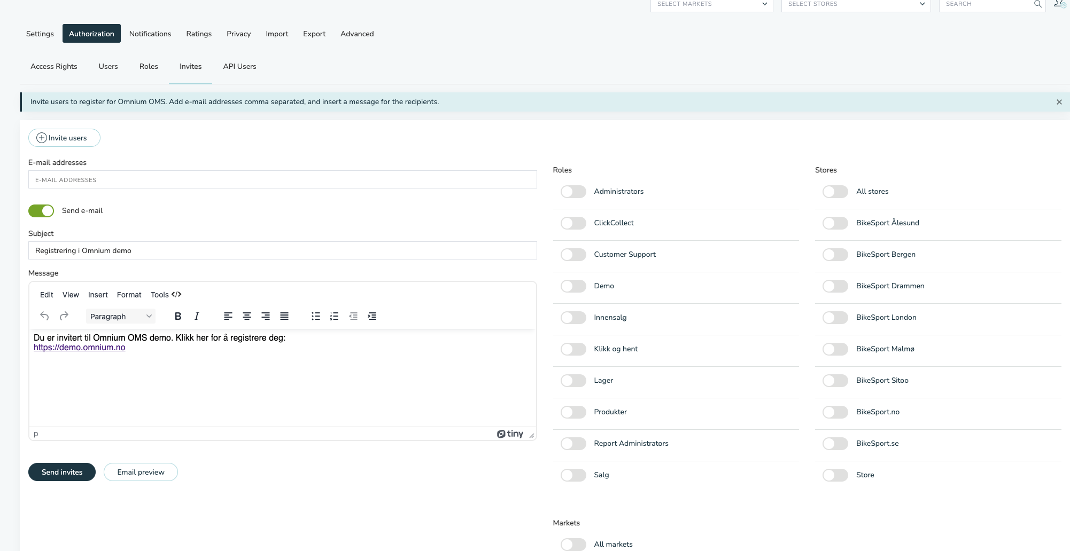Toggle the Salg role
The image size is (1070, 551).
573,475
